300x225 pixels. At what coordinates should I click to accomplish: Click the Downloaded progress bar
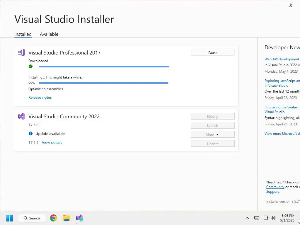[x=104, y=67]
